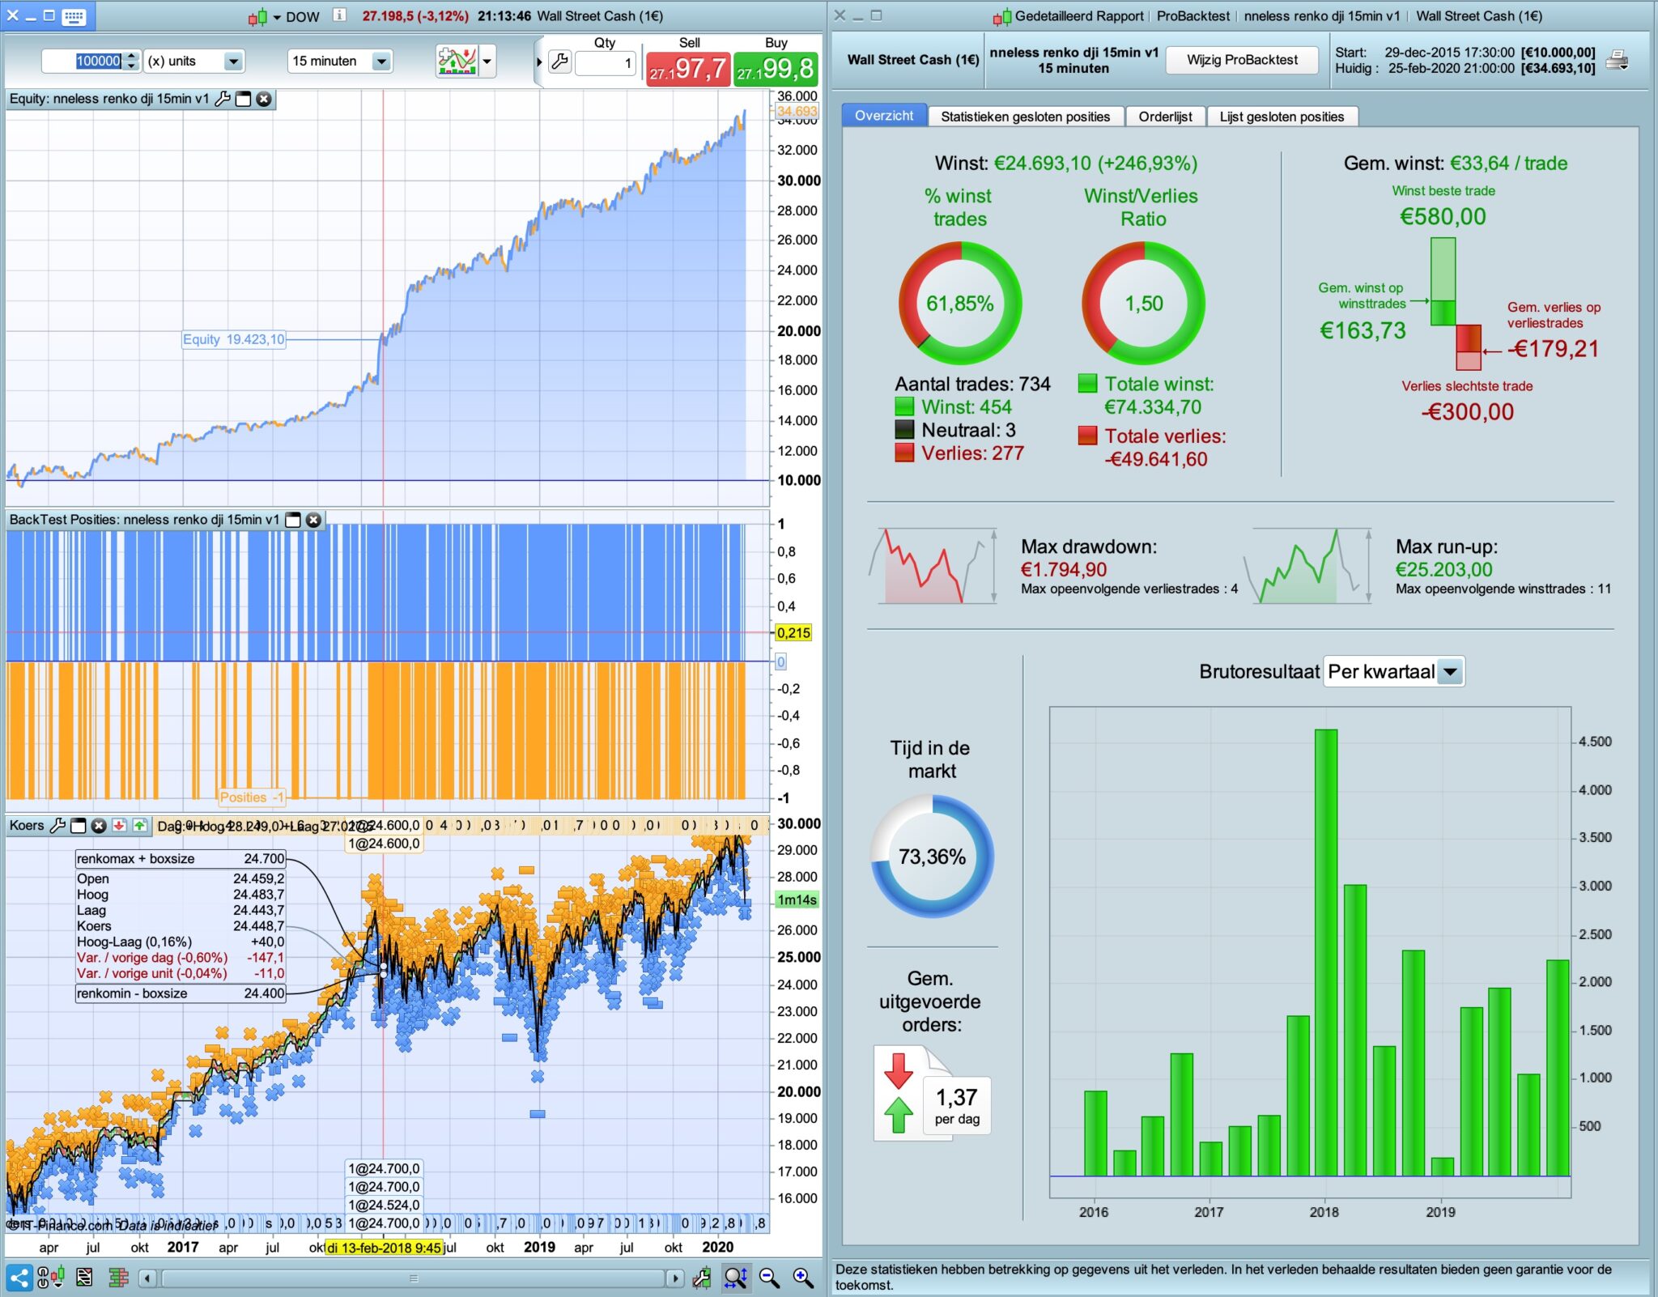1658x1297 pixels.
Task: Open the (x) units dropdown
Action: [233, 62]
